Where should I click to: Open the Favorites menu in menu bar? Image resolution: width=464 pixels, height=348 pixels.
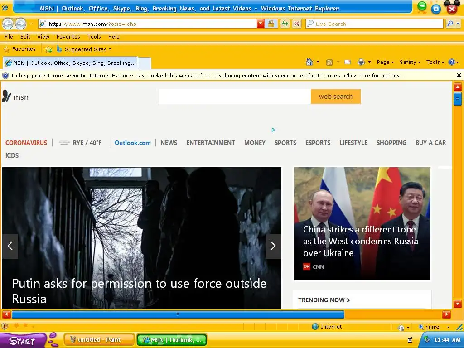pos(68,37)
